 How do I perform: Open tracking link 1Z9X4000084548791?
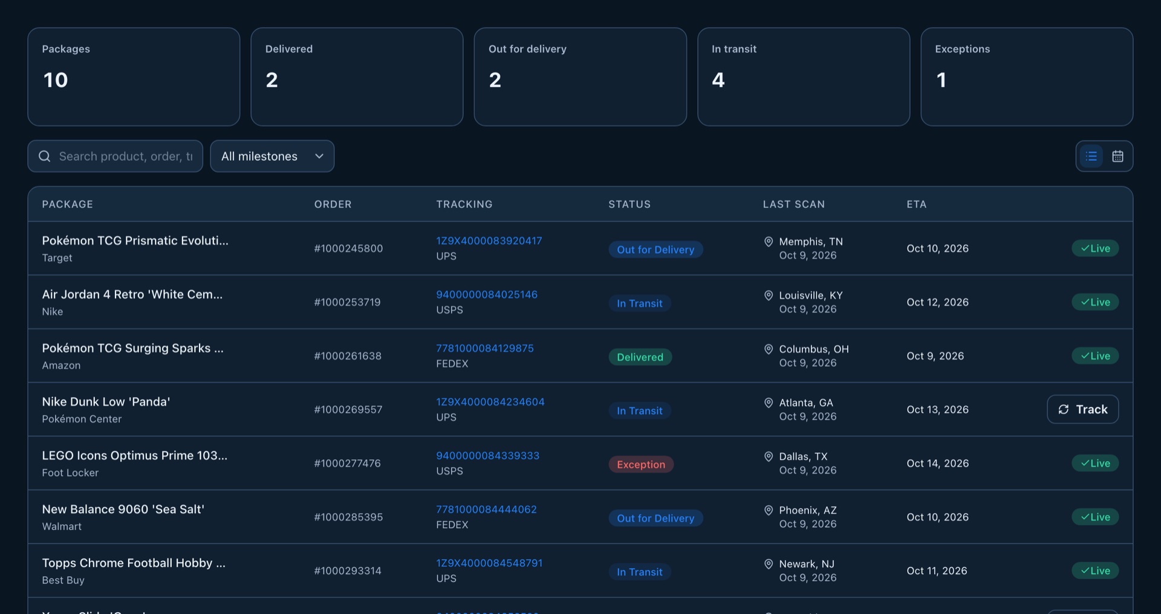coord(489,563)
